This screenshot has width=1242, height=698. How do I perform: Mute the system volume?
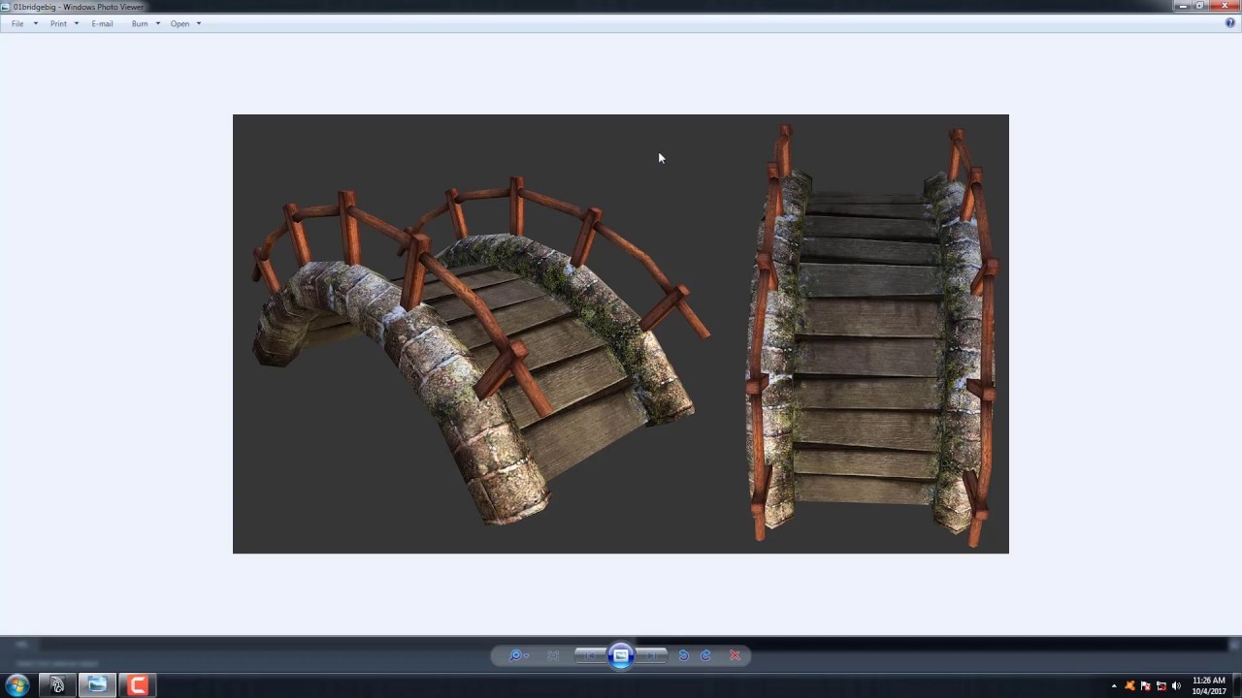point(1175,685)
